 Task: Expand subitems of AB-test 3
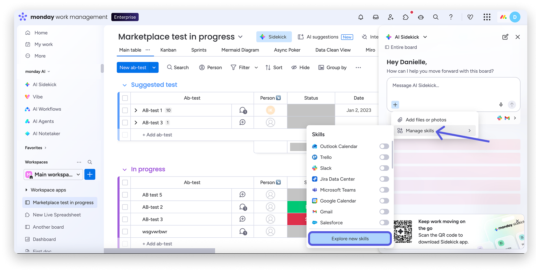pos(136,122)
